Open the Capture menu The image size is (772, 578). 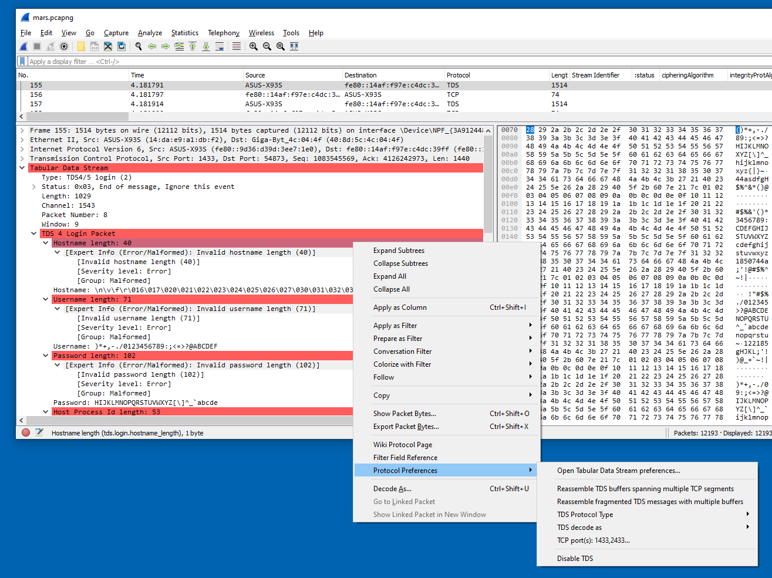click(116, 33)
